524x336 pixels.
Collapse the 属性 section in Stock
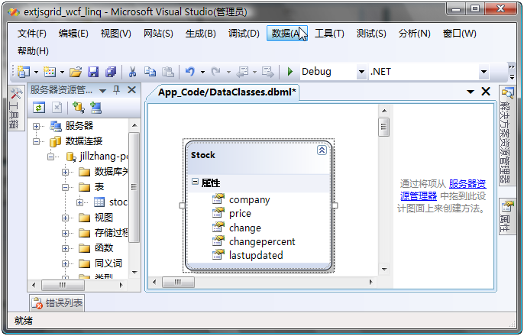pyautogui.click(x=196, y=183)
